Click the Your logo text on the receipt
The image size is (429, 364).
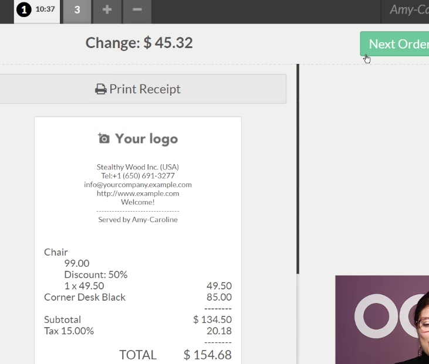pyautogui.click(x=146, y=138)
